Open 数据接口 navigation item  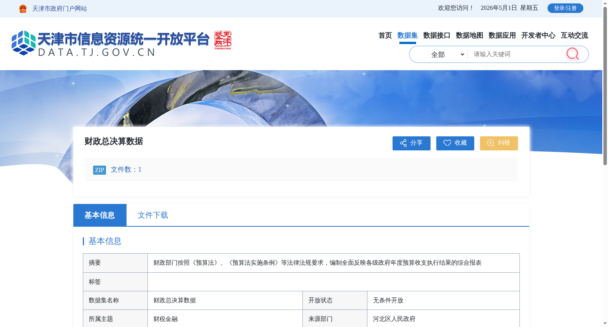437,35
